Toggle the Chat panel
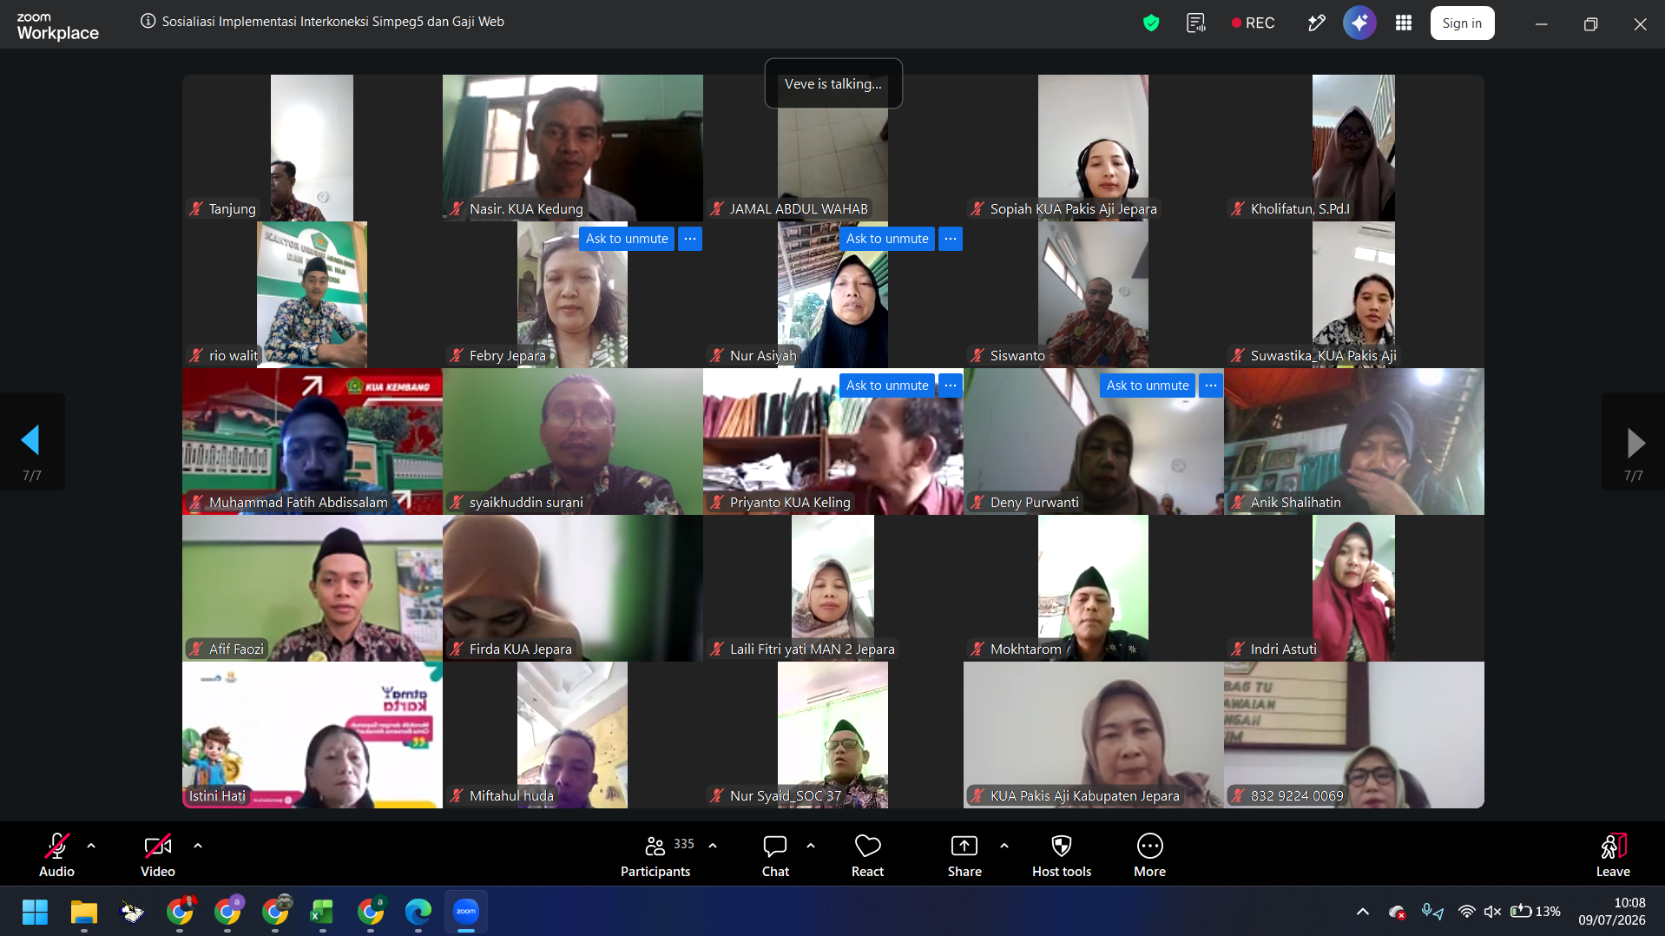This screenshot has width=1665, height=936. coord(775,855)
